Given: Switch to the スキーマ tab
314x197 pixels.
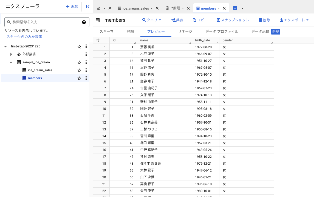Looking at the screenshot, I should (x=106, y=32).
